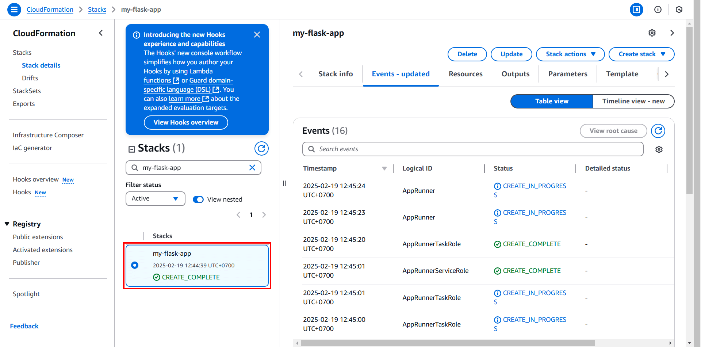Open the Stack actions dropdown

(x=570, y=54)
